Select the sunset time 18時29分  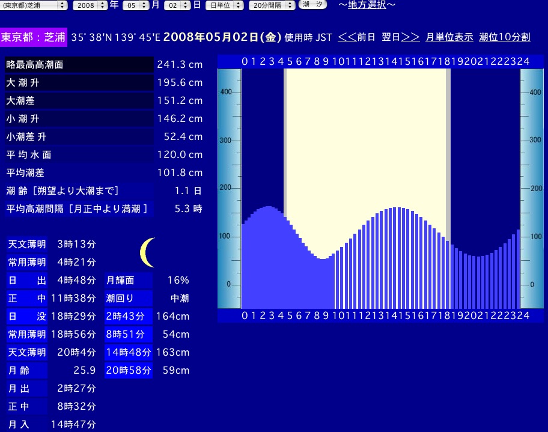[x=73, y=316]
